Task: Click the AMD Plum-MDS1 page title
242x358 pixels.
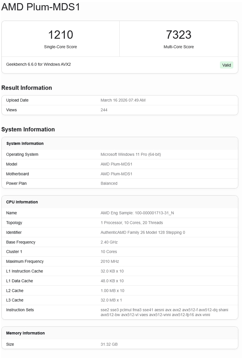Action: 41,7
